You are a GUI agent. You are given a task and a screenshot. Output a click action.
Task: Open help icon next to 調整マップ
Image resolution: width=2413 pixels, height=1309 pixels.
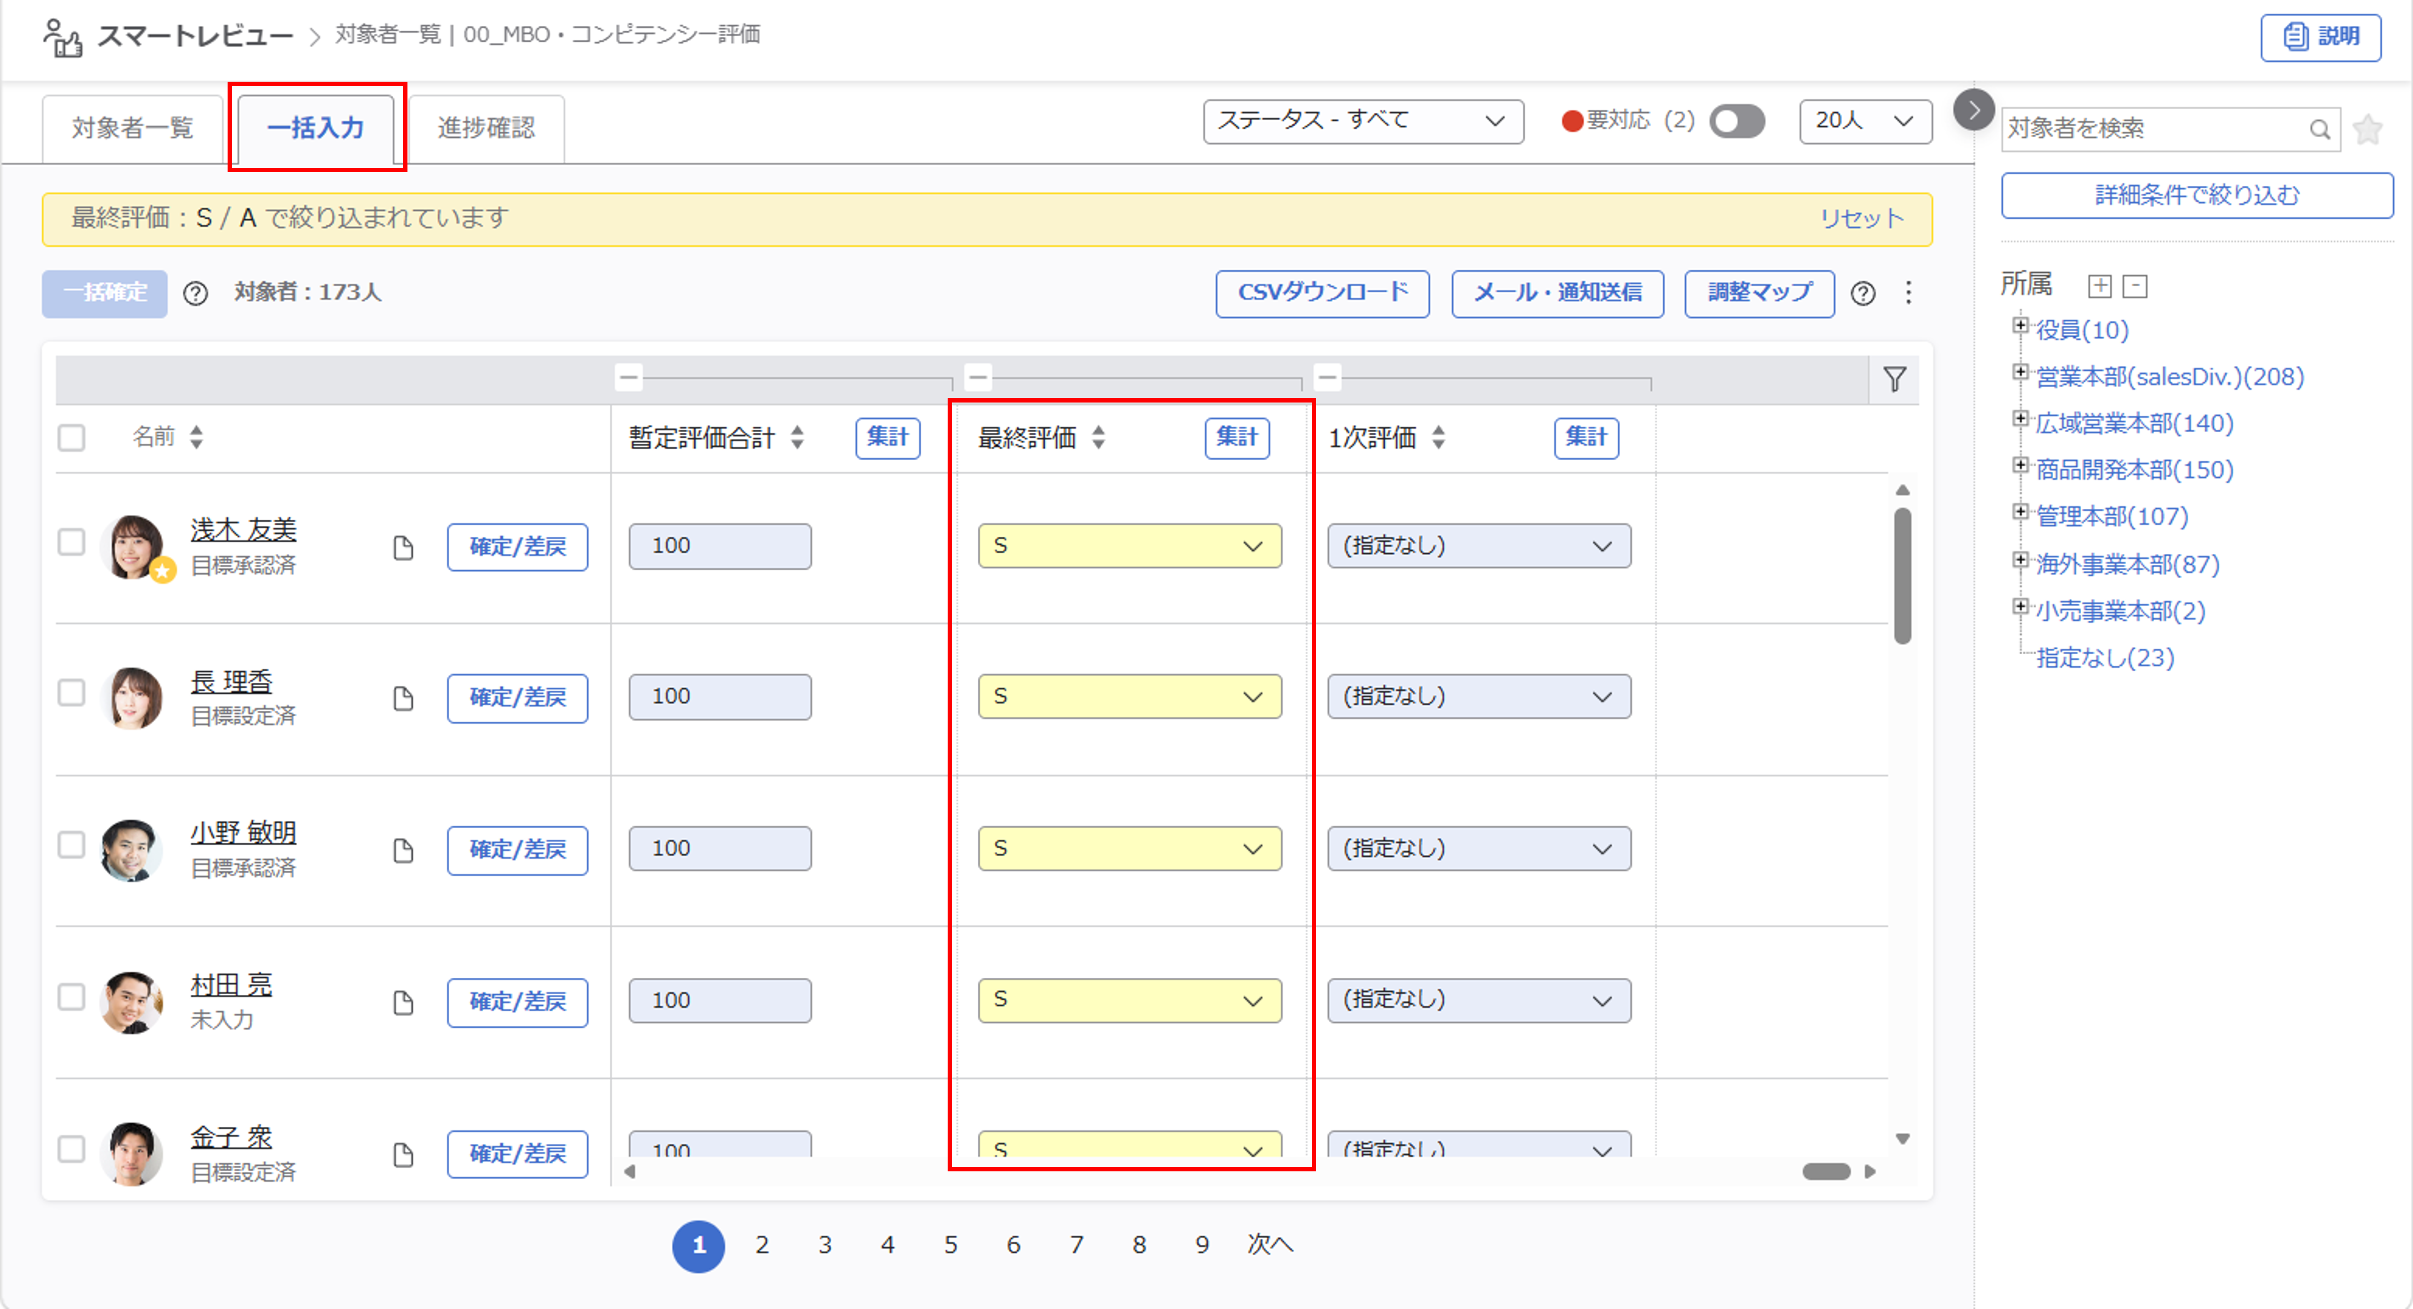pyautogui.click(x=1863, y=293)
